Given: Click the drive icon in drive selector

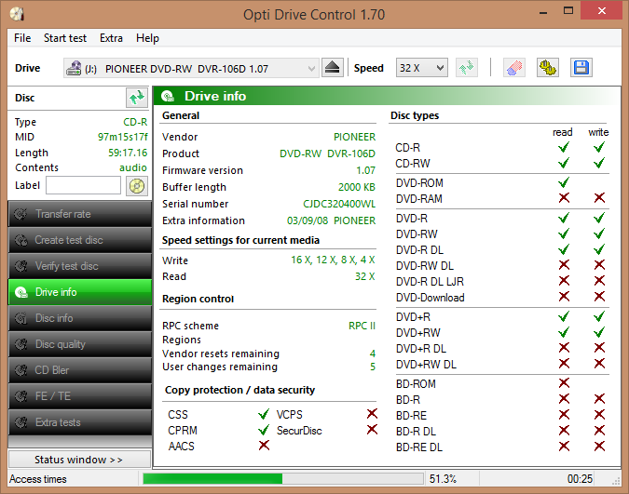Looking at the screenshot, I should [x=74, y=69].
